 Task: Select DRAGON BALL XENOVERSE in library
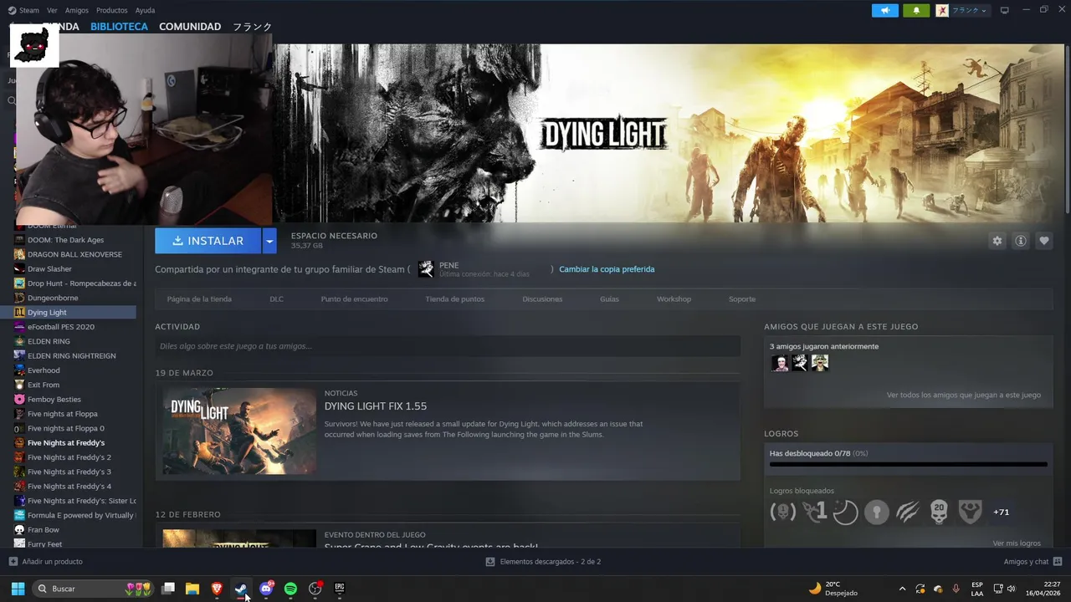point(74,254)
